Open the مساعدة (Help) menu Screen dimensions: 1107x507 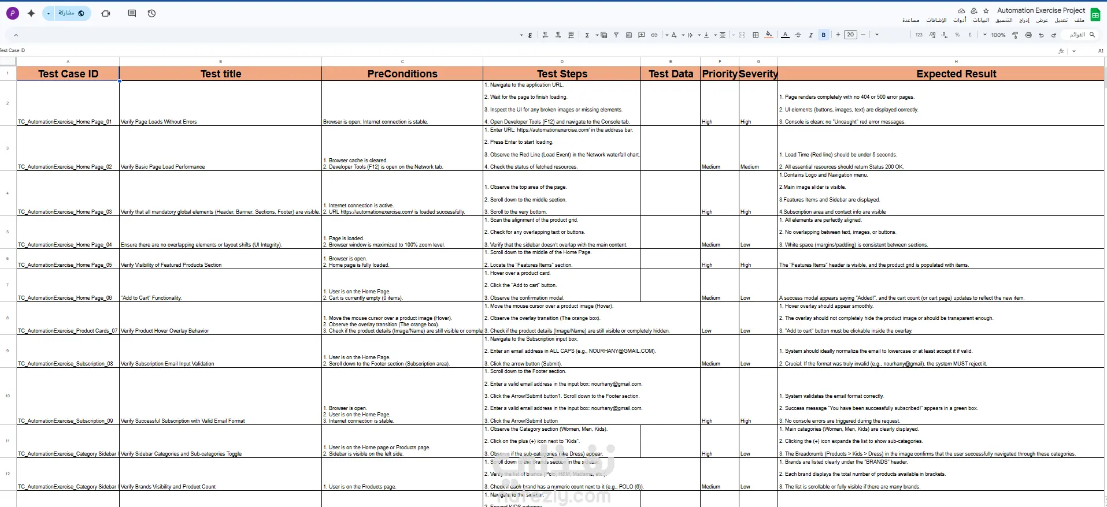point(911,20)
